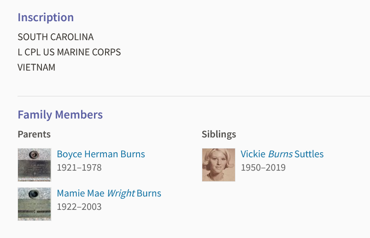Open Boyce Herman Burns memorial link
The height and width of the screenshot is (238, 370).
[101, 154]
